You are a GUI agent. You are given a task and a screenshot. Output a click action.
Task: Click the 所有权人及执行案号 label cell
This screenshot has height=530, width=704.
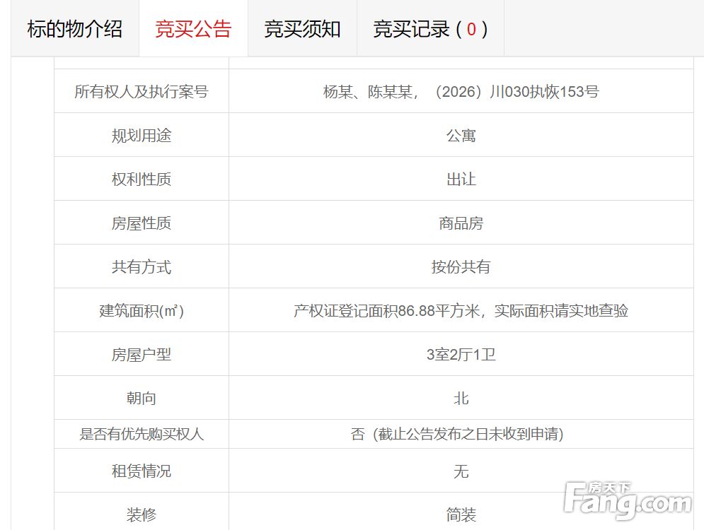142,91
